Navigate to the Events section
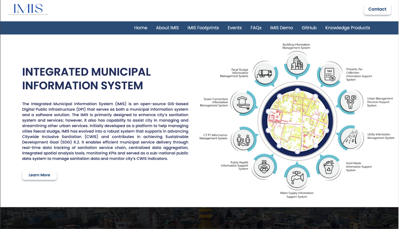 235,28
